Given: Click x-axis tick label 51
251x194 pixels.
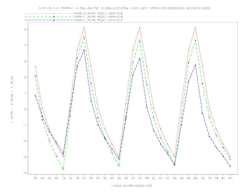Looking at the screenshot, I should pos(154,178).
